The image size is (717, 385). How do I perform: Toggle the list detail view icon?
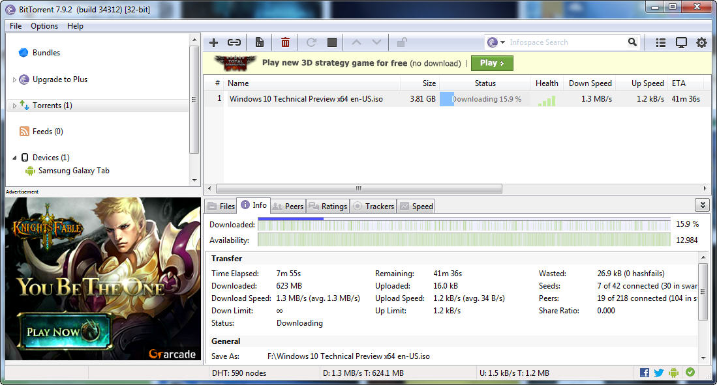pos(661,42)
